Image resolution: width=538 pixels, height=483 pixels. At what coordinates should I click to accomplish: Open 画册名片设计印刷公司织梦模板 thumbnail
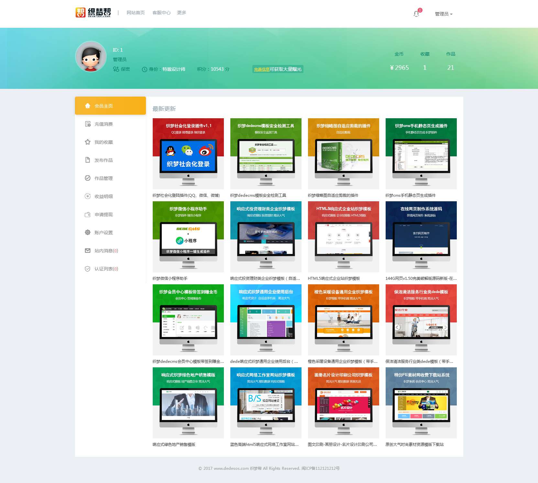coord(344,403)
